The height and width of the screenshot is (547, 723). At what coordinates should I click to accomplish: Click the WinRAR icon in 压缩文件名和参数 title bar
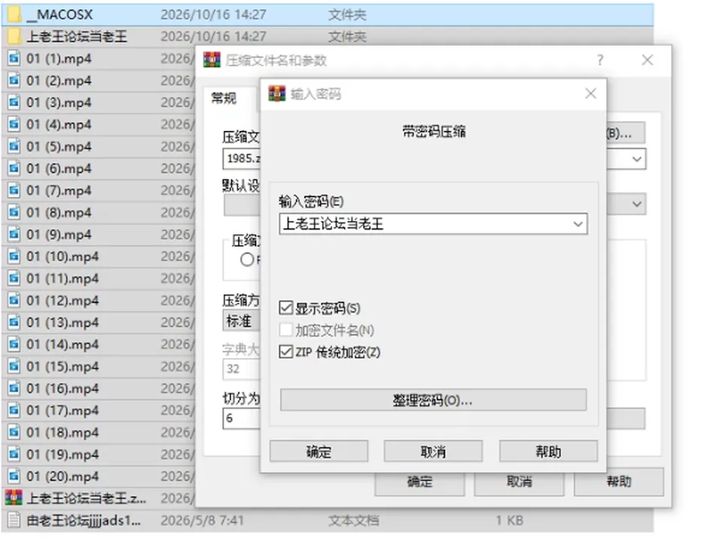coord(212,60)
